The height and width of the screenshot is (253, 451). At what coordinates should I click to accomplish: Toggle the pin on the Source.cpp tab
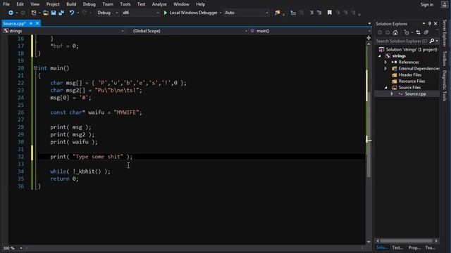[x=31, y=23]
